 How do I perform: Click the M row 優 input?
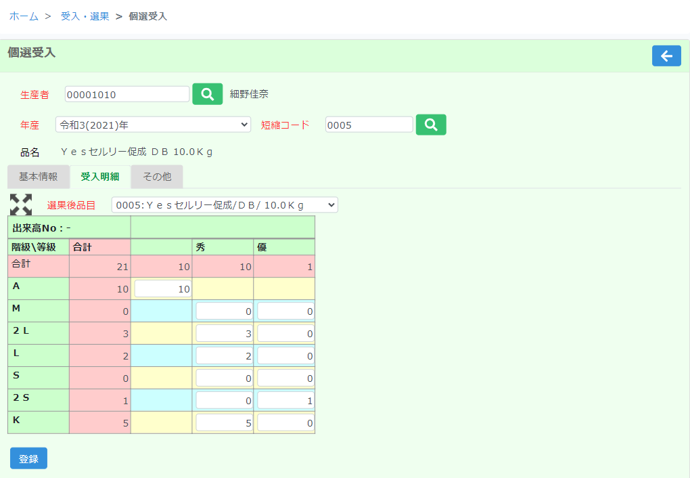click(x=285, y=311)
